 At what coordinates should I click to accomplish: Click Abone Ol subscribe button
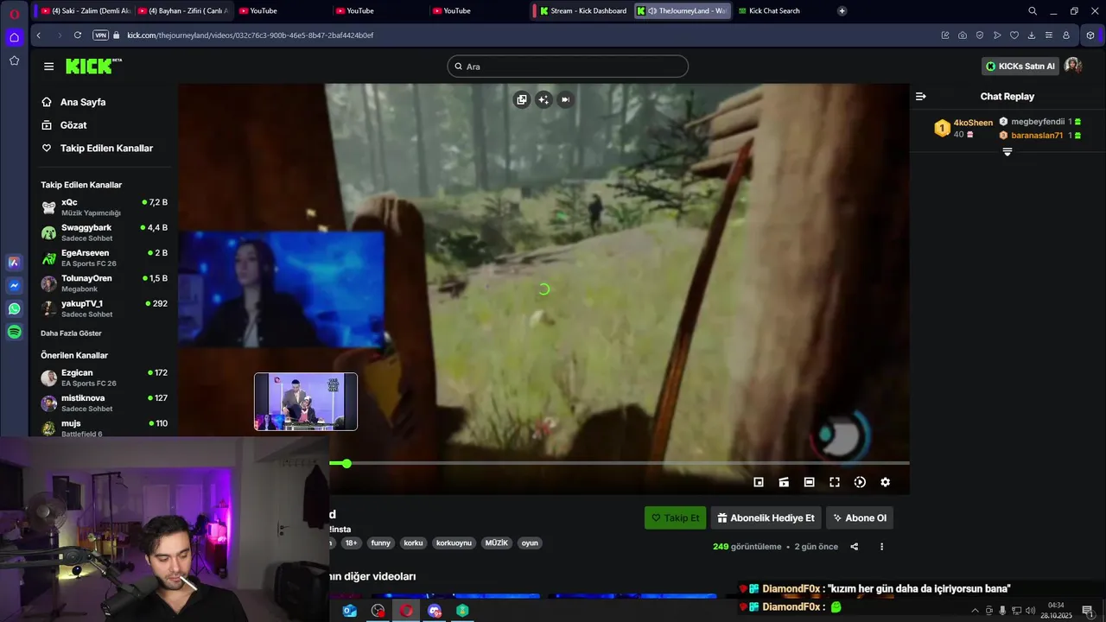pos(860,518)
